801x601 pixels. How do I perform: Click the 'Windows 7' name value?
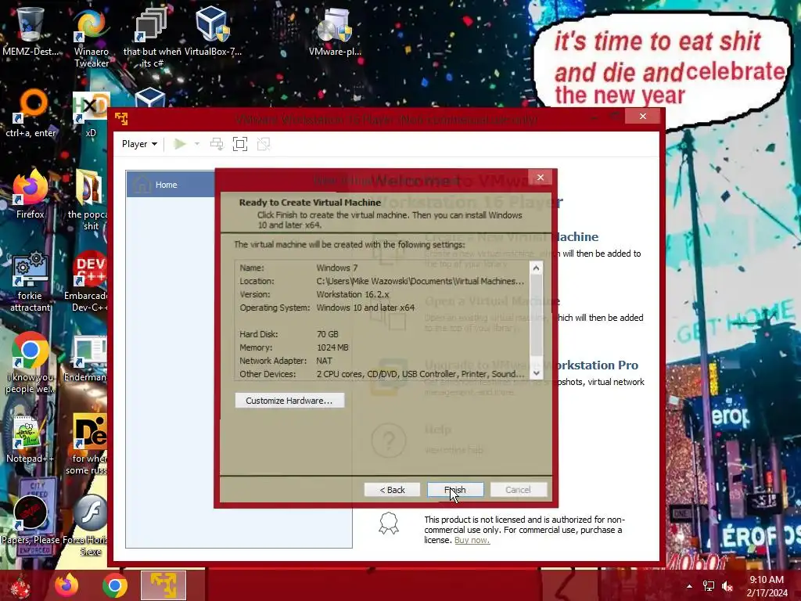pyautogui.click(x=337, y=268)
